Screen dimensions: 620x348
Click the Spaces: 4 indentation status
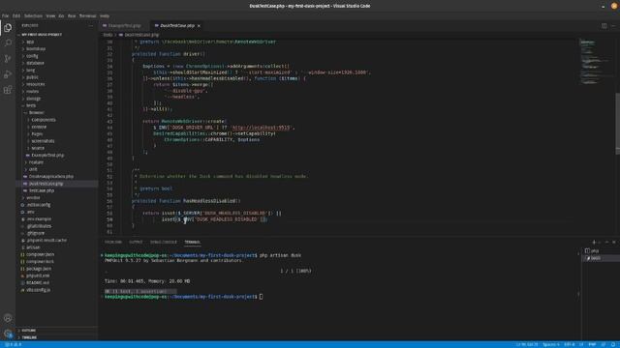(x=550, y=344)
